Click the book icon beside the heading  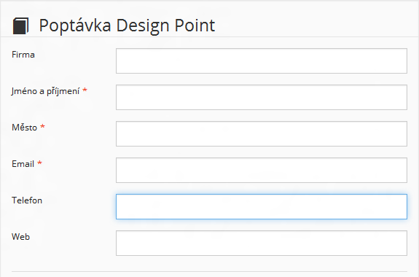click(x=20, y=26)
